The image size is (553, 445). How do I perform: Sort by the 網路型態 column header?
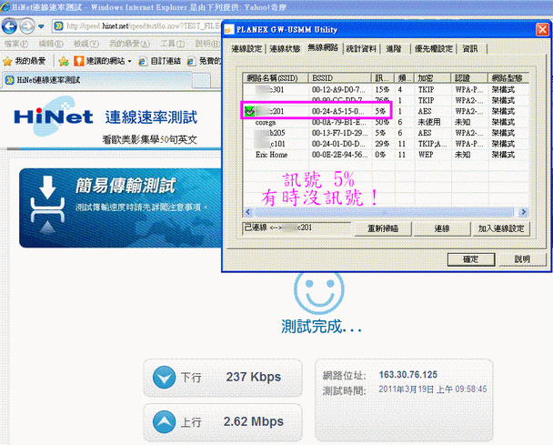tap(508, 78)
